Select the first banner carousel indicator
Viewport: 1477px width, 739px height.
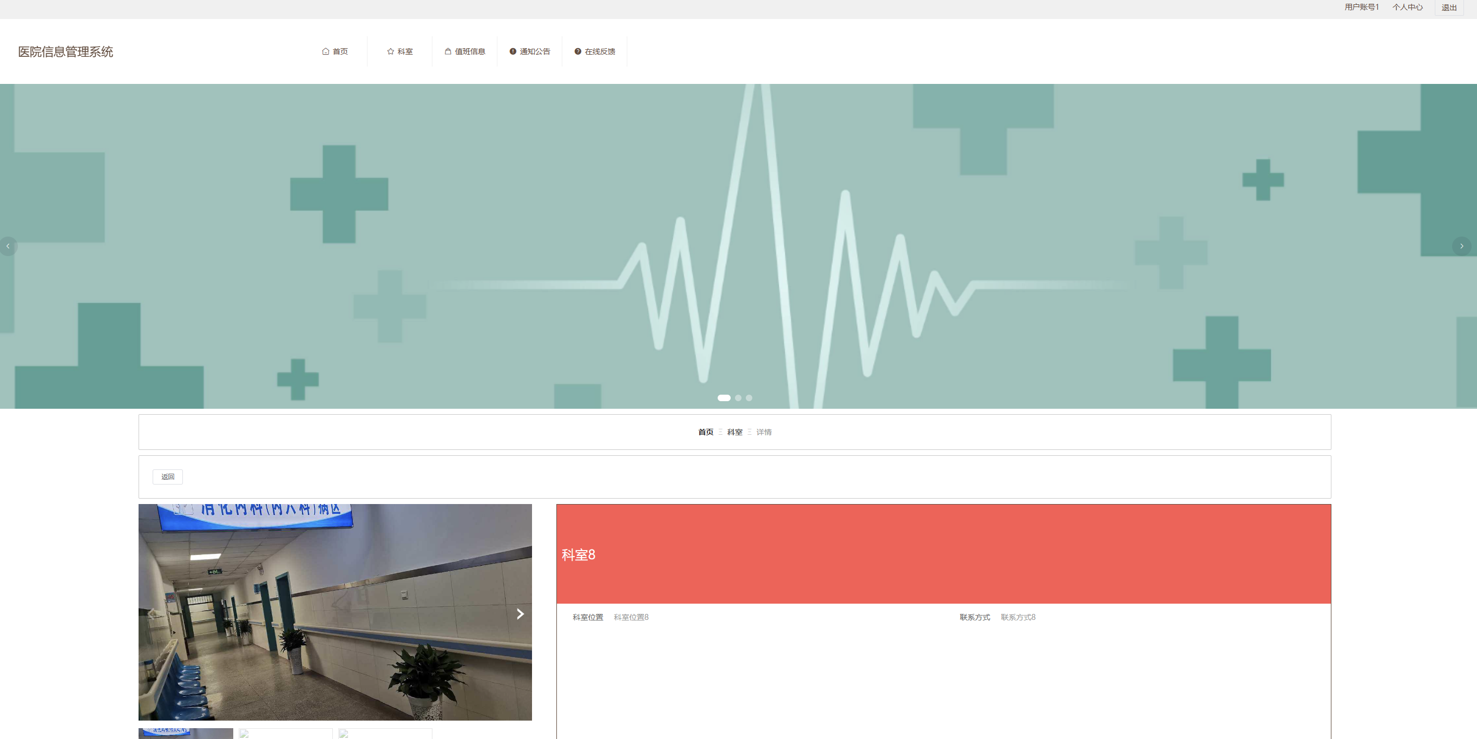(x=724, y=398)
